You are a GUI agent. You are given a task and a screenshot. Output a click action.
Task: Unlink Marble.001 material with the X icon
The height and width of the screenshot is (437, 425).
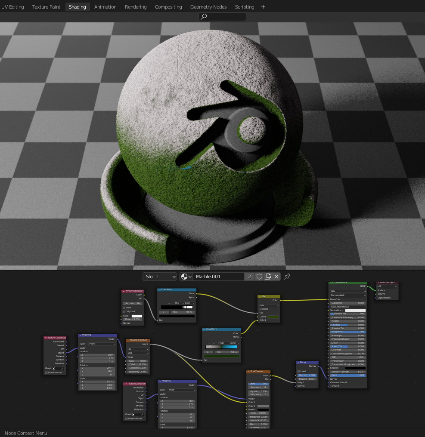coord(276,277)
